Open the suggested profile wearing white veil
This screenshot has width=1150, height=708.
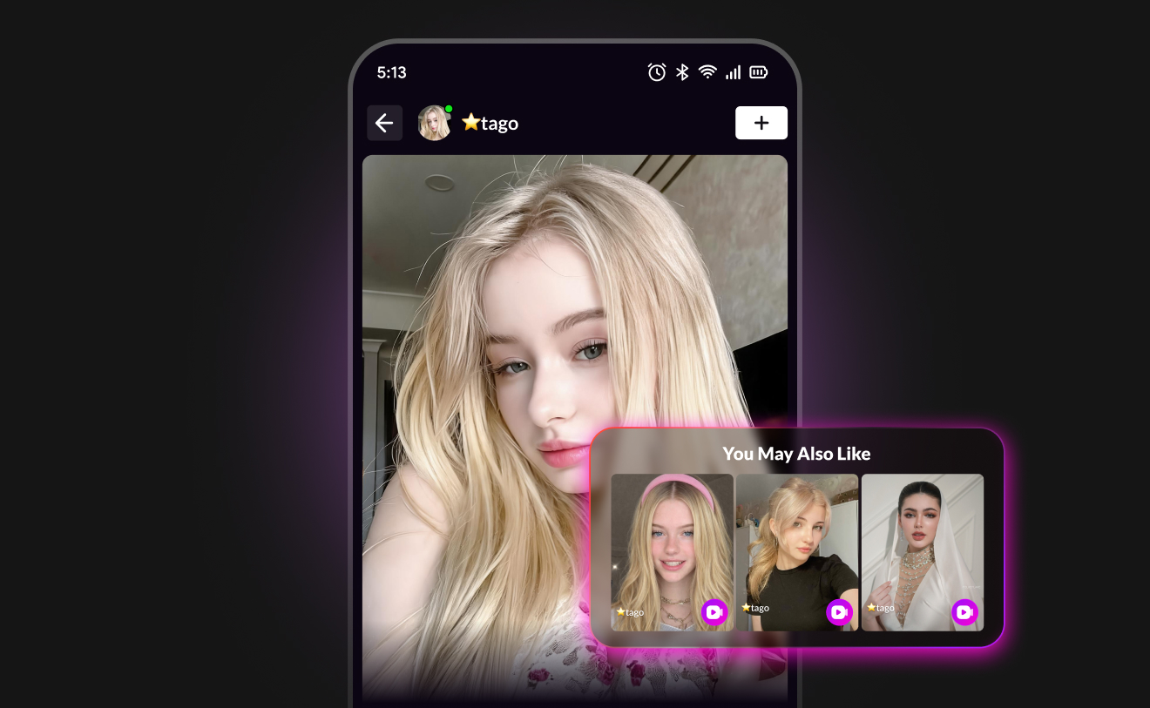pyautogui.click(x=923, y=552)
